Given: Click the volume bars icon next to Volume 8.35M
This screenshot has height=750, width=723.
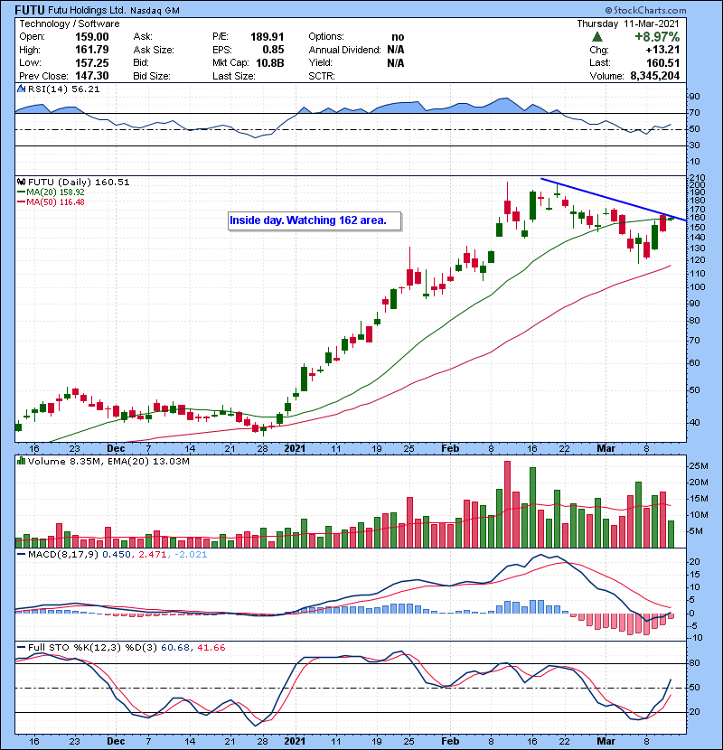Looking at the screenshot, I should click(x=21, y=461).
